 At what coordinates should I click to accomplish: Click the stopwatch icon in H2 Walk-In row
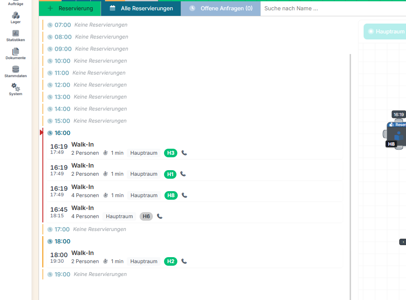105,261
